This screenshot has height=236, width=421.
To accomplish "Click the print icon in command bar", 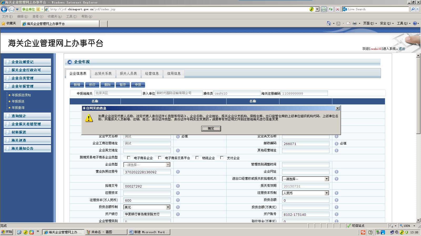I will (354, 23).
